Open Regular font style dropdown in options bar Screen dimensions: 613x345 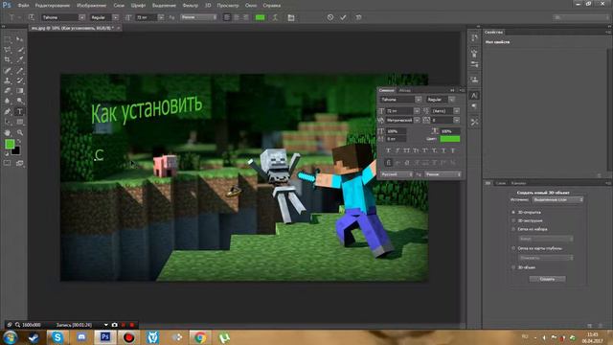click(115, 17)
